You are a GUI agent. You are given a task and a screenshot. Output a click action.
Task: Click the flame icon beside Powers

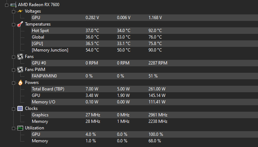pos(20,83)
